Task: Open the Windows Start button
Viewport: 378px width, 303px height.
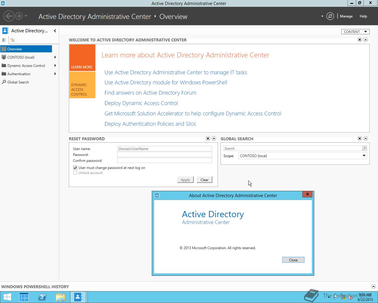Action: click(7, 297)
